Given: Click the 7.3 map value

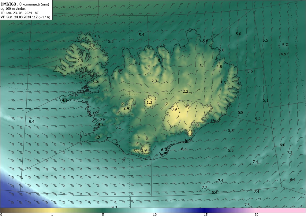Looking at the screenshot, I should tap(290, 153).
